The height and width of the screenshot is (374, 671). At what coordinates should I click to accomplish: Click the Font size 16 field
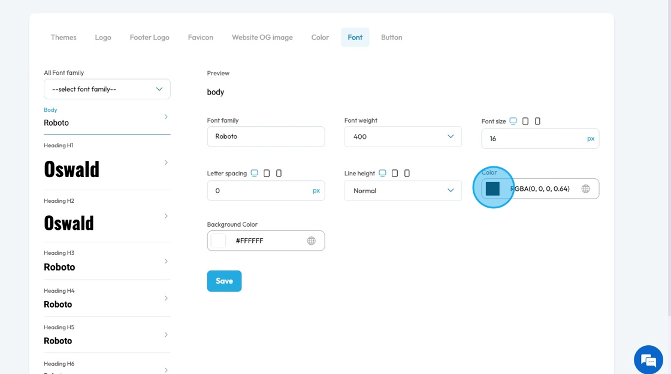[x=540, y=138]
